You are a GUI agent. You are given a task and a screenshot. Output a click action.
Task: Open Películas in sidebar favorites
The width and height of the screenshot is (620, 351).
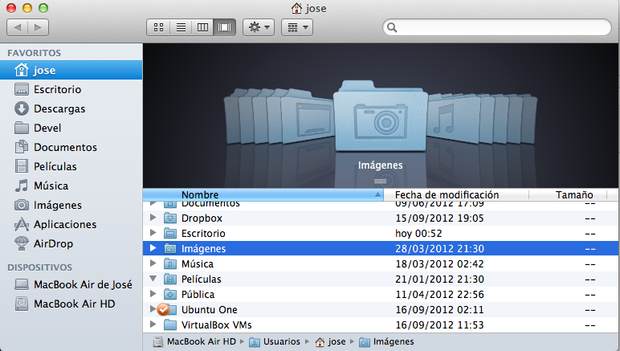tap(55, 166)
